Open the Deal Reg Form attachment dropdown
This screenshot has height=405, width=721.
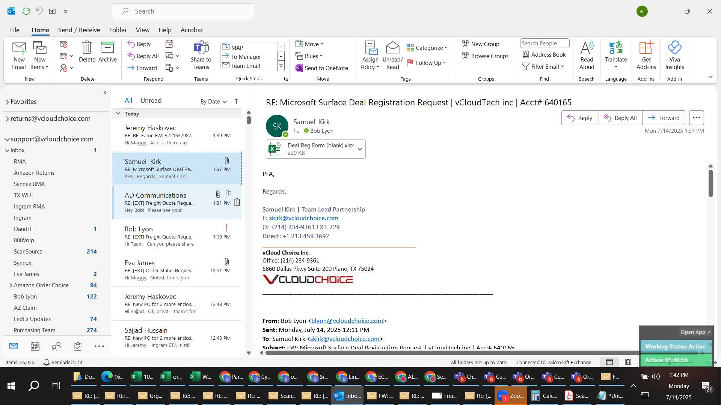[360, 149]
